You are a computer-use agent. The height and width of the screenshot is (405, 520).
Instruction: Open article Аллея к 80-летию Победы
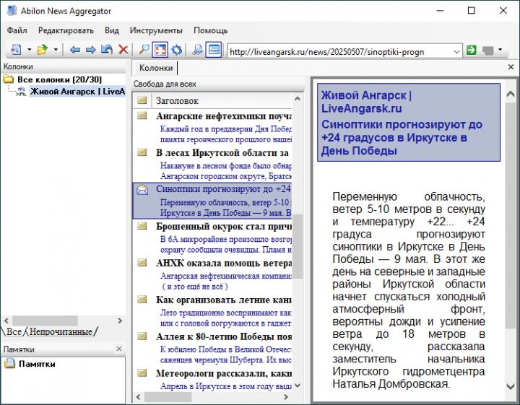[223, 336]
